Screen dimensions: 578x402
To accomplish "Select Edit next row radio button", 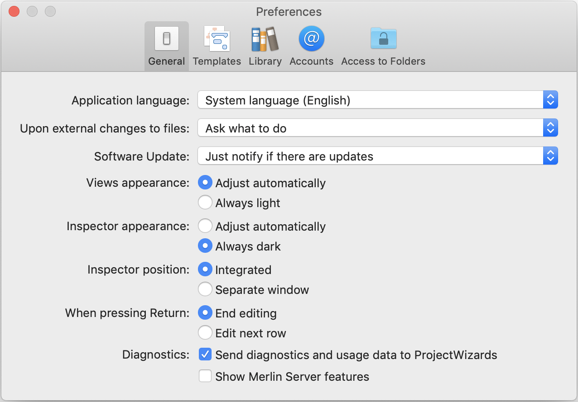I will click(205, 333).
